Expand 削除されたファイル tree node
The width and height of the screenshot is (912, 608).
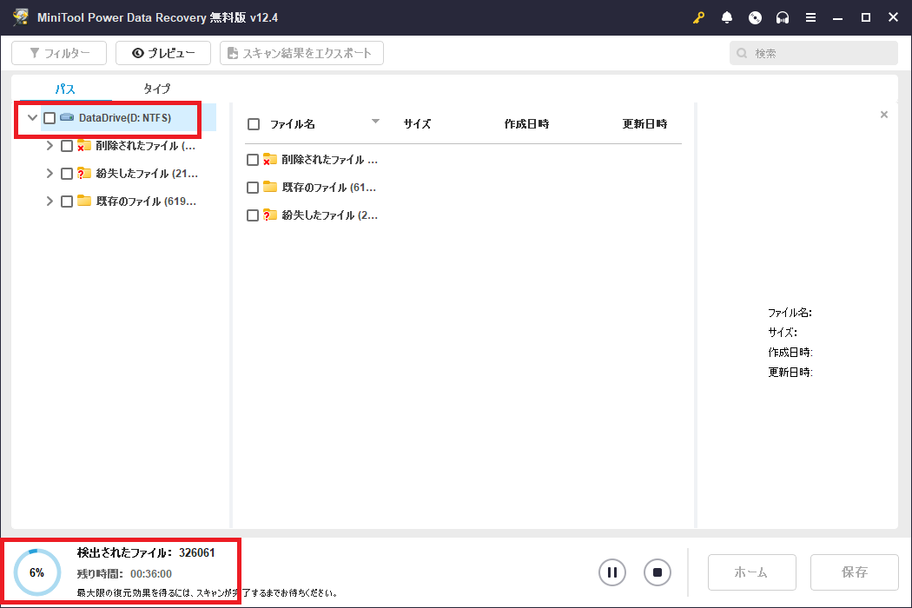50,145
